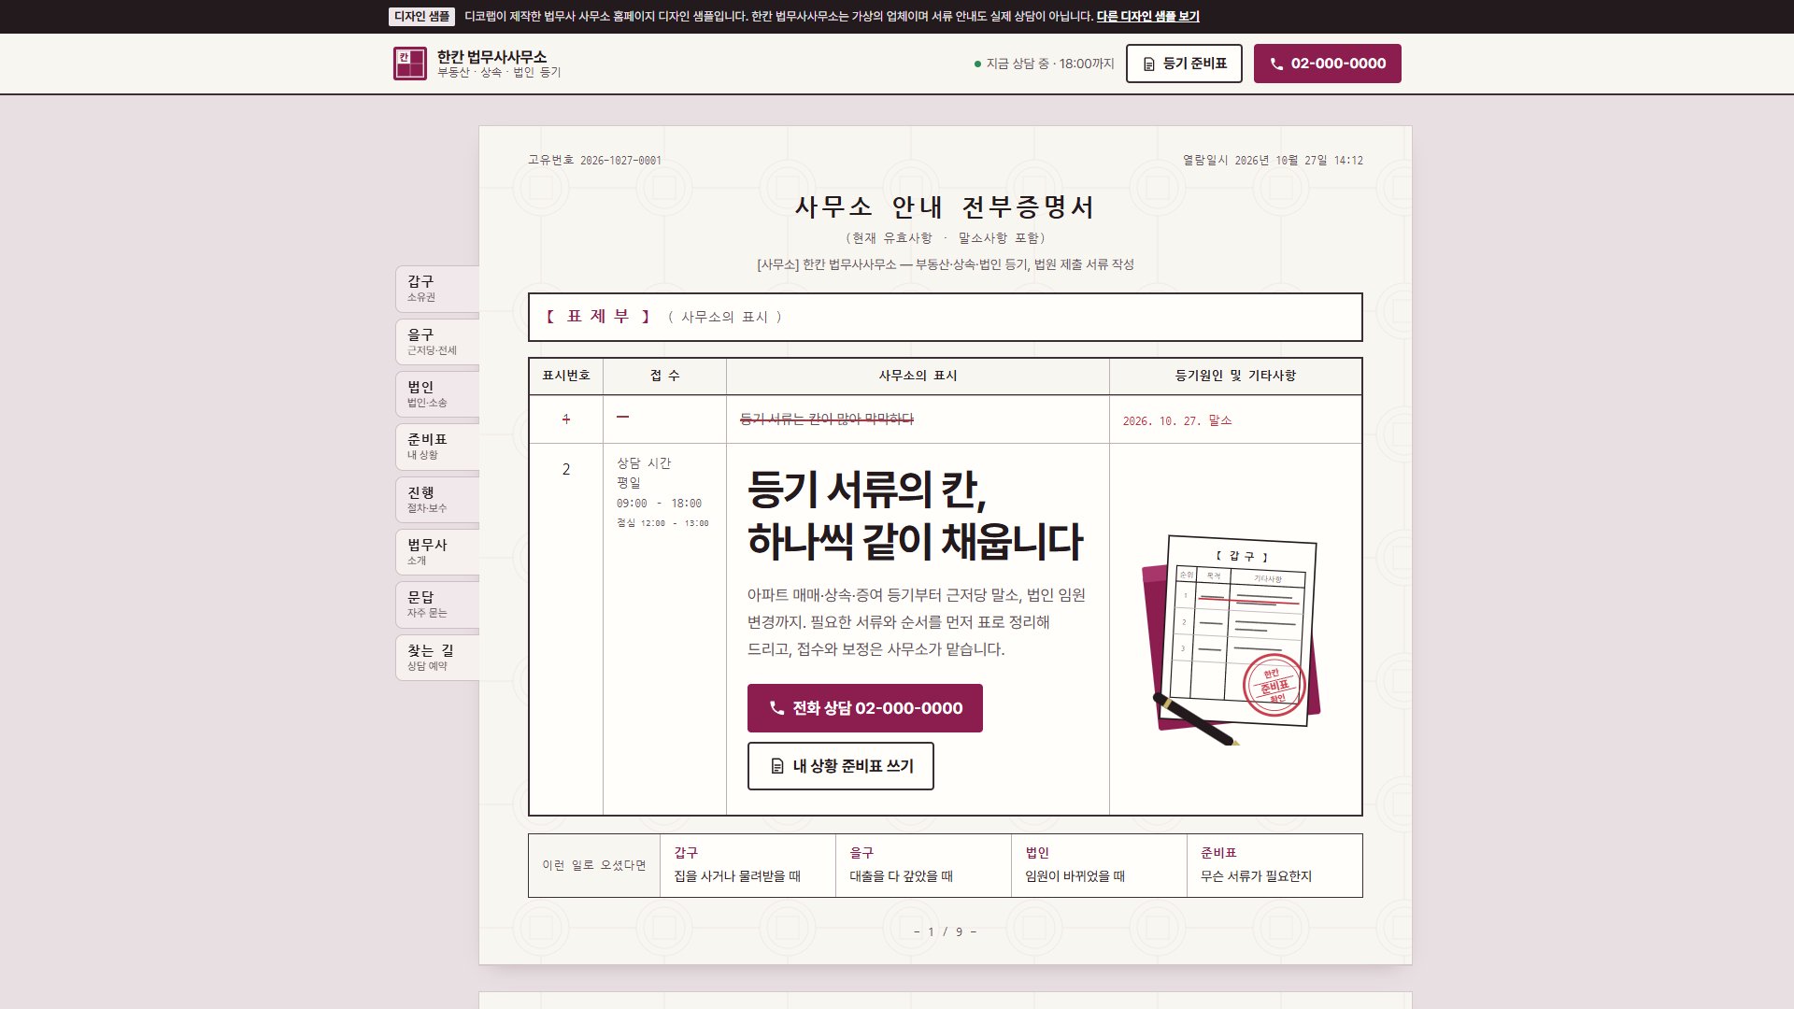This screenshot has height=1009, width=1794.
Task: Click the document icon in 내 상황 준비표 쓰기
Action: [x=776, y=766]
